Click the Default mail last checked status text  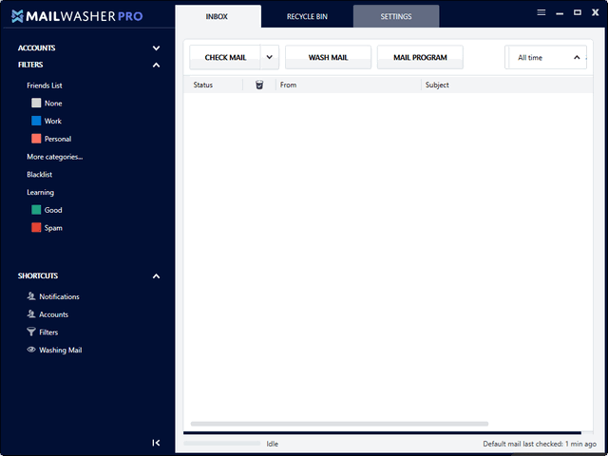(540, 444)
